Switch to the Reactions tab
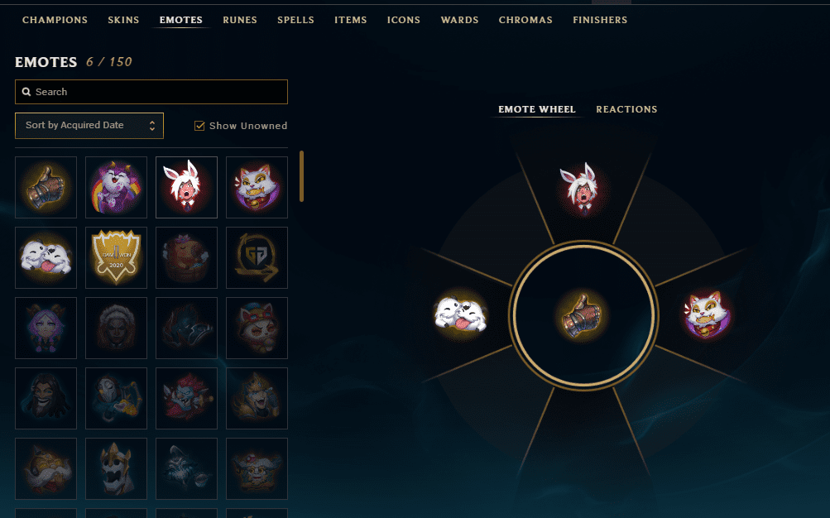 [626, 109]
